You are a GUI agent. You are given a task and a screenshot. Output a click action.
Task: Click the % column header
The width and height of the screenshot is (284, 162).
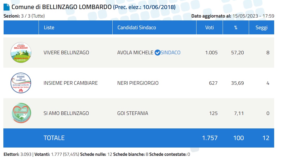pos(236,27)
